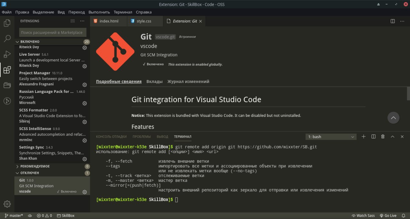Screen dimensions: 410x219
Task: Click the master* branch in status bar
Action: pos(14,216)
